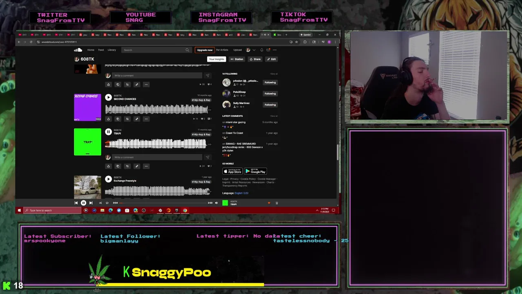Click the Upgrade now button

pyautogui.click(x=205, y=50)
